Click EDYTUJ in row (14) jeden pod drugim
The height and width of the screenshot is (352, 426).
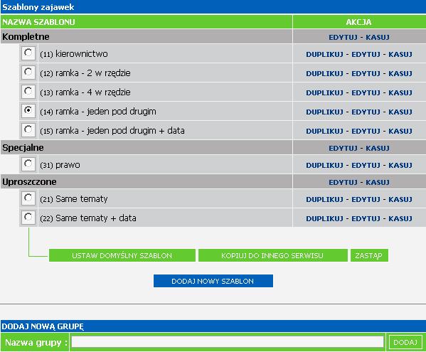pyautogui.click(x=366, y=112)
